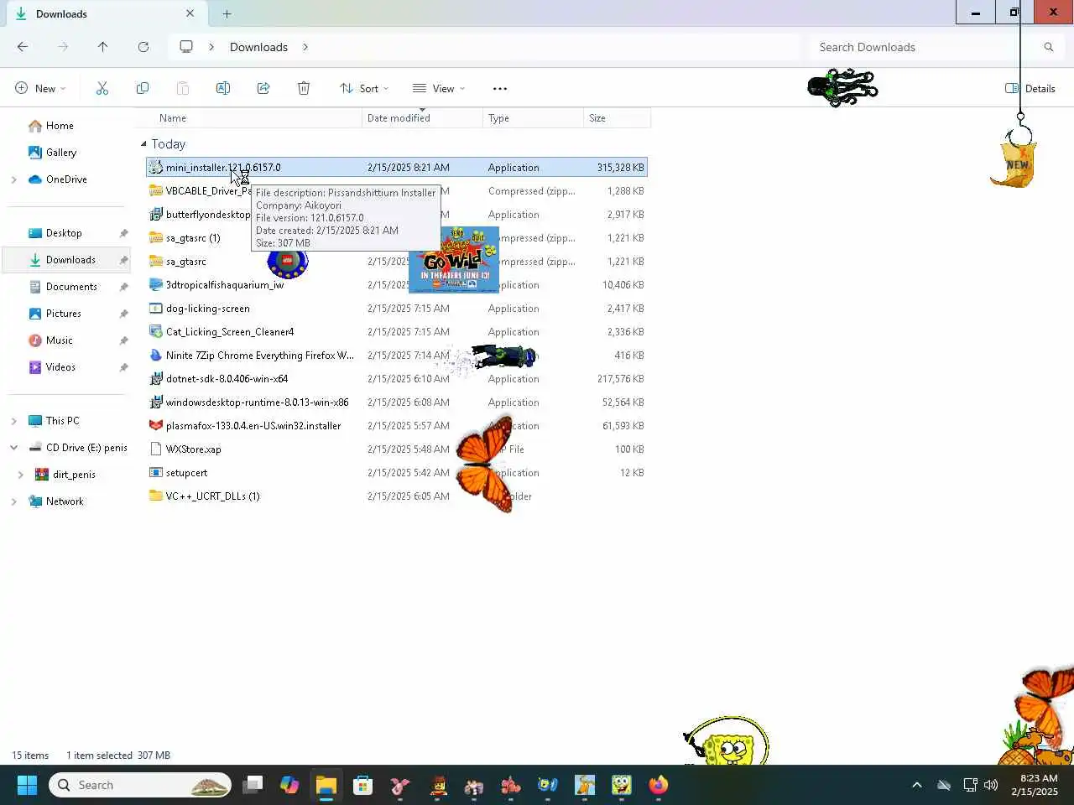The image size is (1074, 805).
Task: Expand the dirt_penis folder node
Action: pyautogui.click(x=21, y=475)
